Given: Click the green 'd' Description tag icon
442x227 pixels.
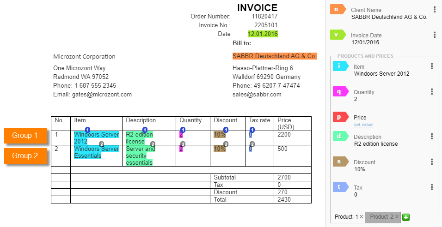Looking at the screenshot, I should (x=341, y=136).
